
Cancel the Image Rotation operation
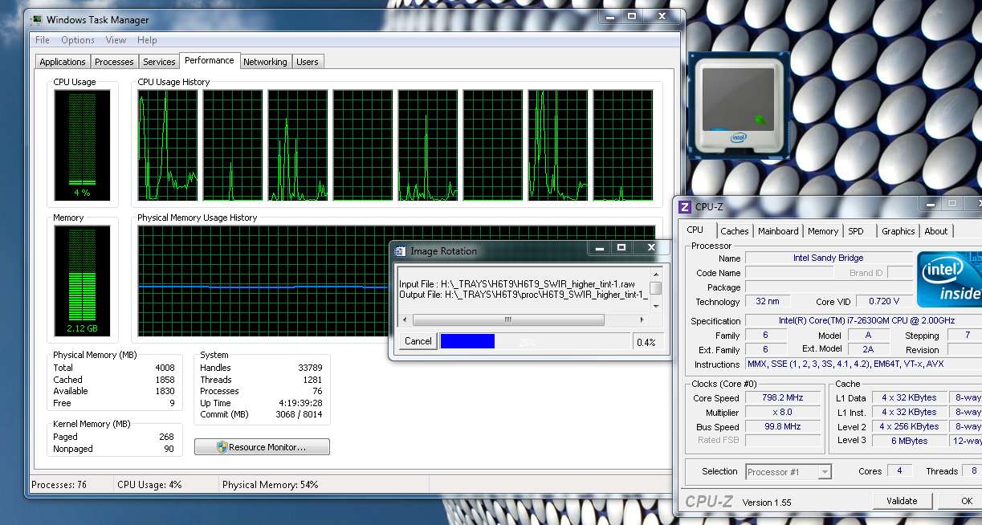coord(418,341)
